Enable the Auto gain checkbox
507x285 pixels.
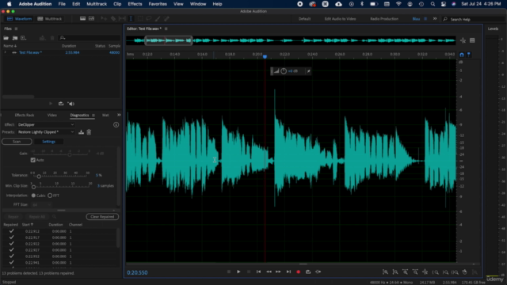(x=33, y=160)
